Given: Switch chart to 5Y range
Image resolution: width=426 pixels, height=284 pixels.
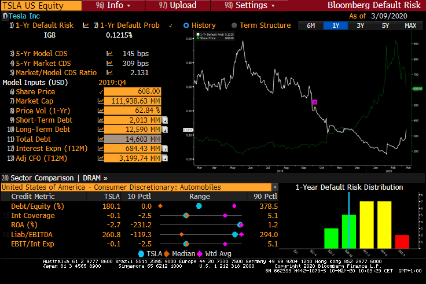Looking at the screenshot, I should pos(385,25).
